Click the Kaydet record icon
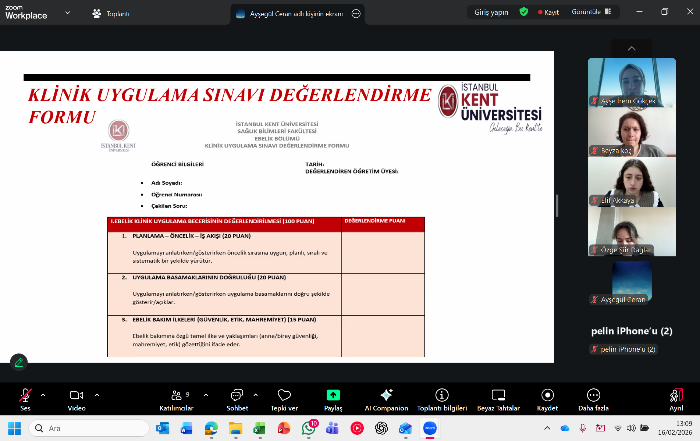This screenshot has height=441, width=700. pos(547,395)
